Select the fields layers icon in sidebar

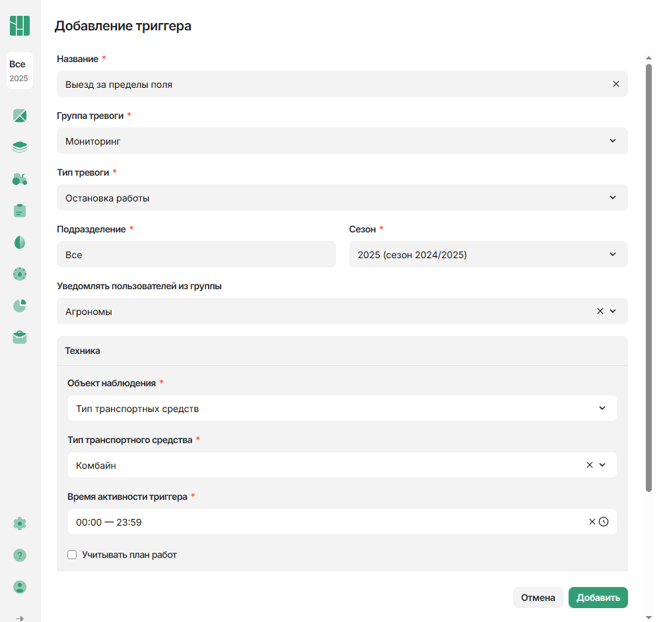pyautogui.click(x=19, y=147)
